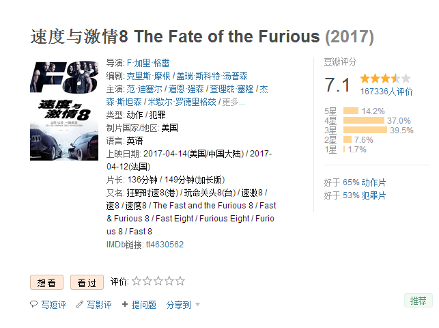This screenshot has height=328, width=439.
Task: Open the 65% 动作片 ranking link
Action: click(364, 182)
